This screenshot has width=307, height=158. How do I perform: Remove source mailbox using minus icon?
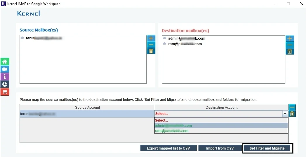point(151,45)
